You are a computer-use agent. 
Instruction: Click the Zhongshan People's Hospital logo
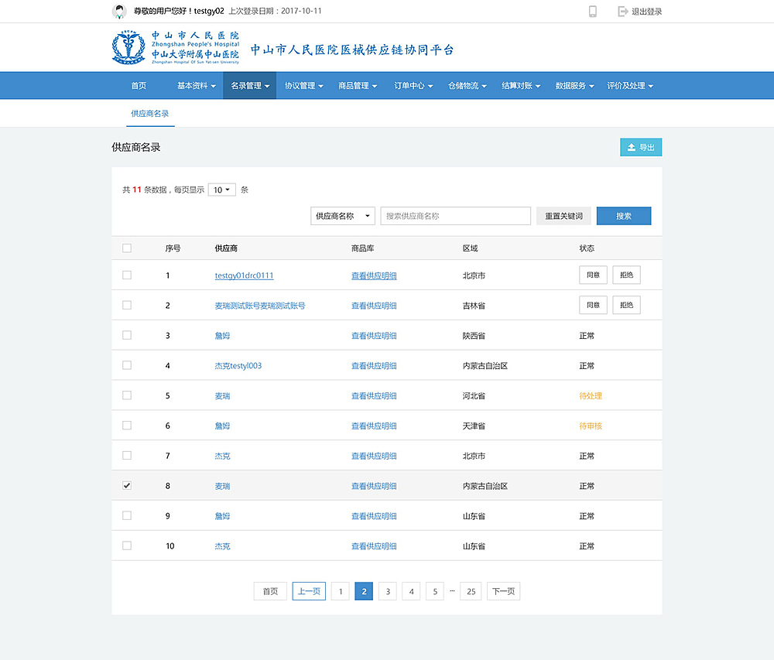(128, 47)
